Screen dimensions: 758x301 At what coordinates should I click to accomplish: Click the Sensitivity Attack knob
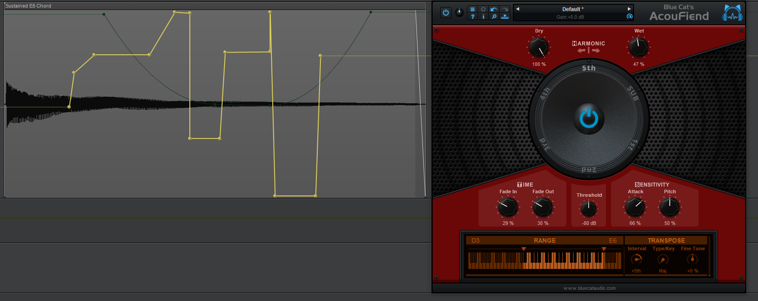635,207
